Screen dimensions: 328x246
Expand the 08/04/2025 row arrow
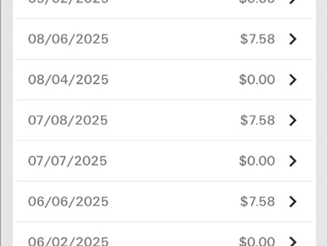(x=293, y=80)
